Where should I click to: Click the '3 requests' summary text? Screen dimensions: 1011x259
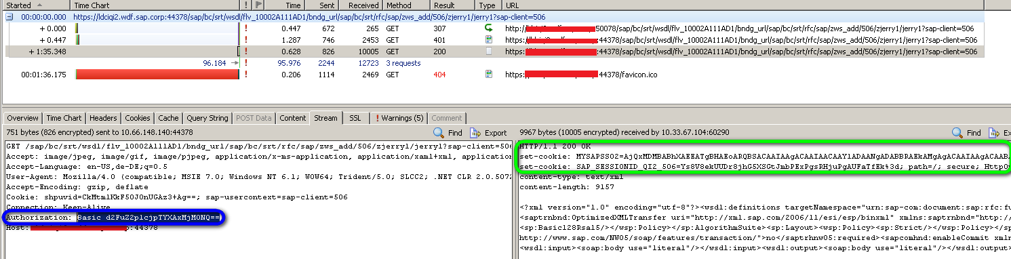[403, 63]
